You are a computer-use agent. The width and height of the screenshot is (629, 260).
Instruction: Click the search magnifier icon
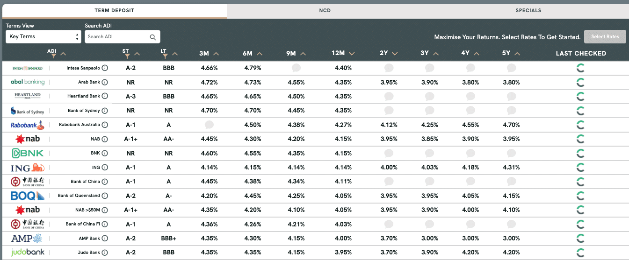pos(153,37)
